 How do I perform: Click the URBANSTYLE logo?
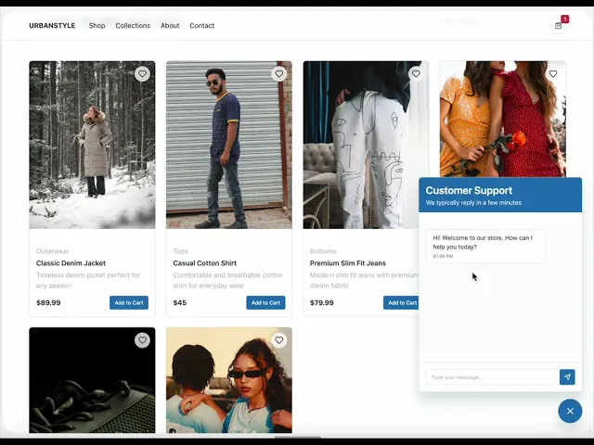point(52,25)
